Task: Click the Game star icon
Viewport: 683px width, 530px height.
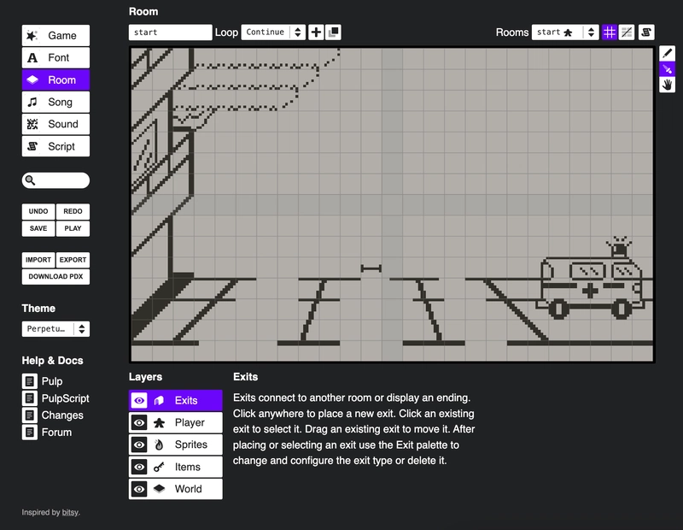Action: [x=32, y=35]
